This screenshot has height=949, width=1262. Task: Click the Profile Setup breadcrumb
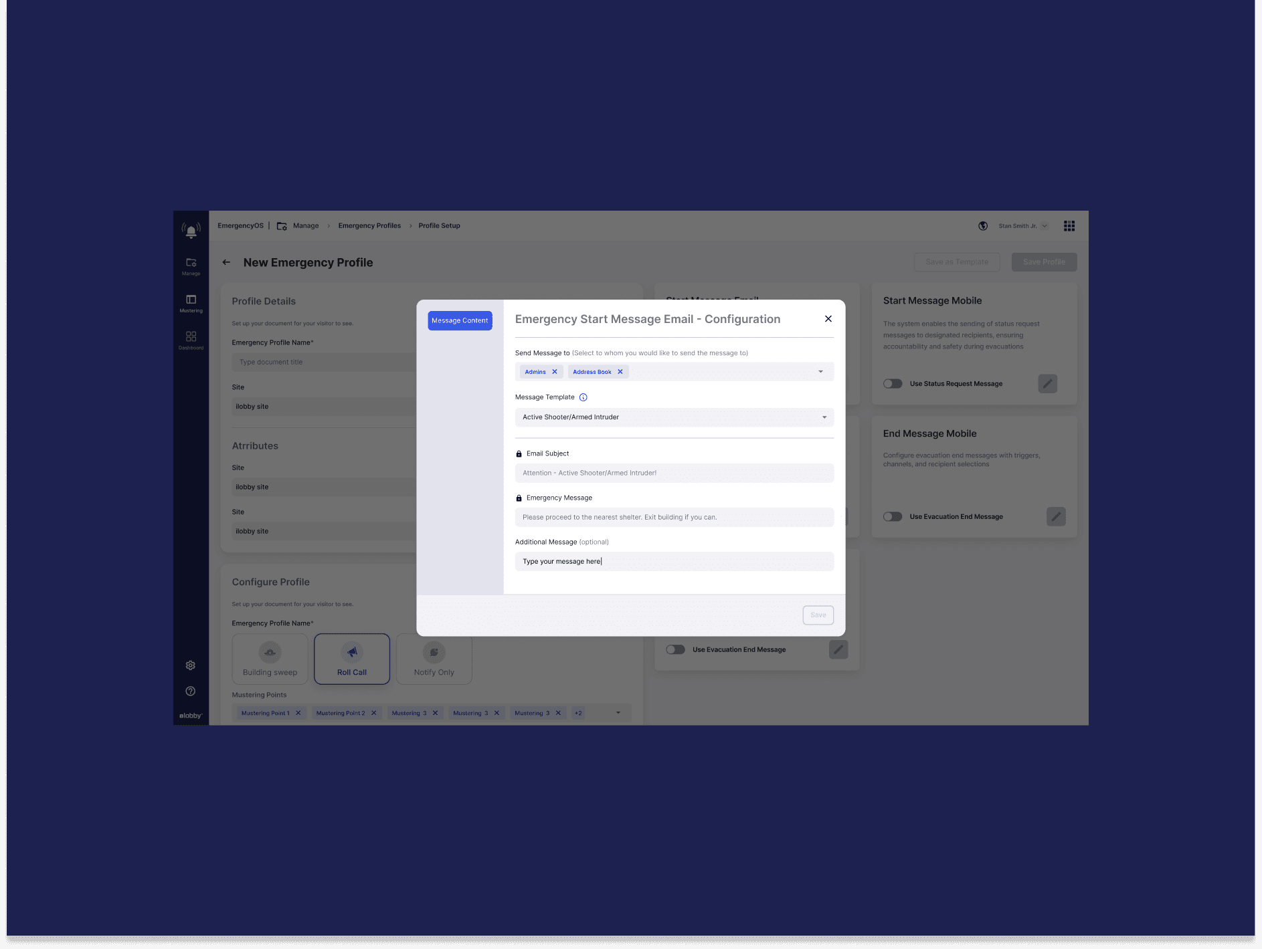coord(440,226)
